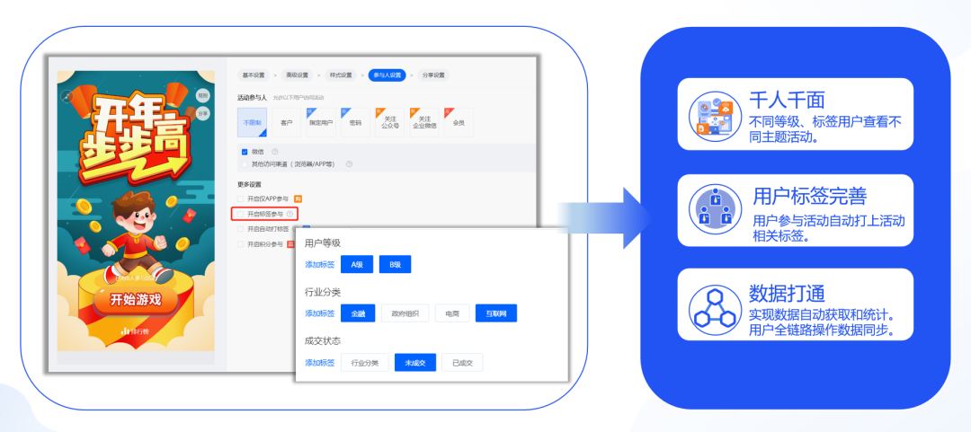Screen dimensions: 971x432
Task: Open the 基本设置 step tab
Action: coord(254,75)
